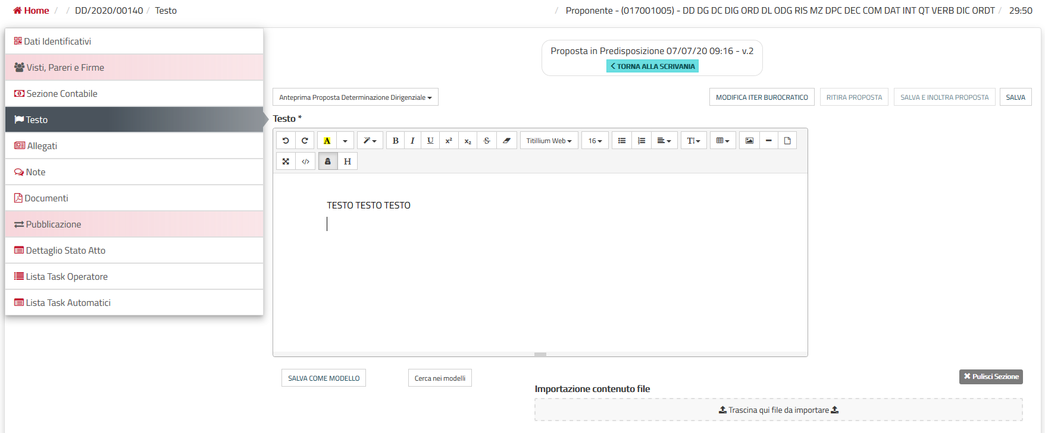This screenshot has width=1045, height=433.
Task: Click the undo icon in editor toolbar
Action: click(x=286, y=141)
